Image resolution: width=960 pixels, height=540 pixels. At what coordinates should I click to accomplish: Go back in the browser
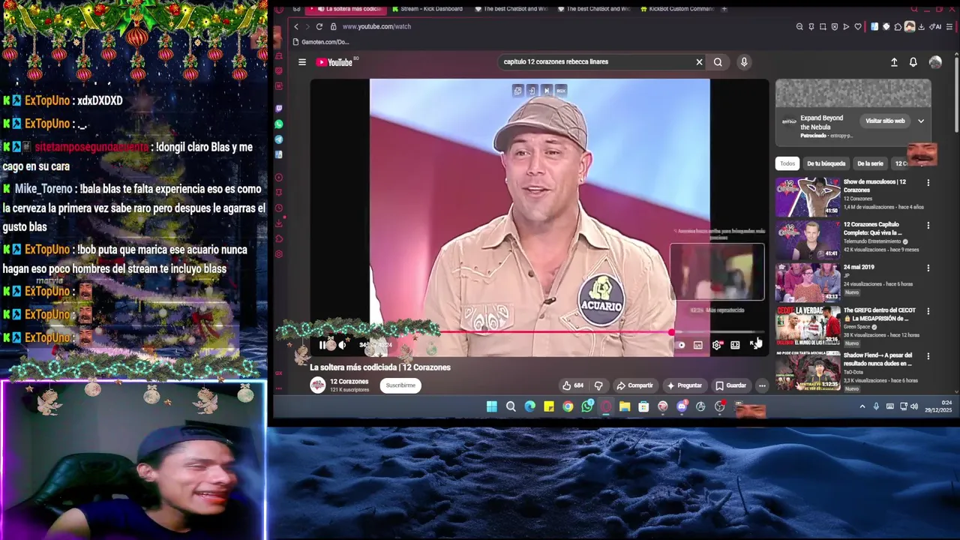[x=296, y=26]
